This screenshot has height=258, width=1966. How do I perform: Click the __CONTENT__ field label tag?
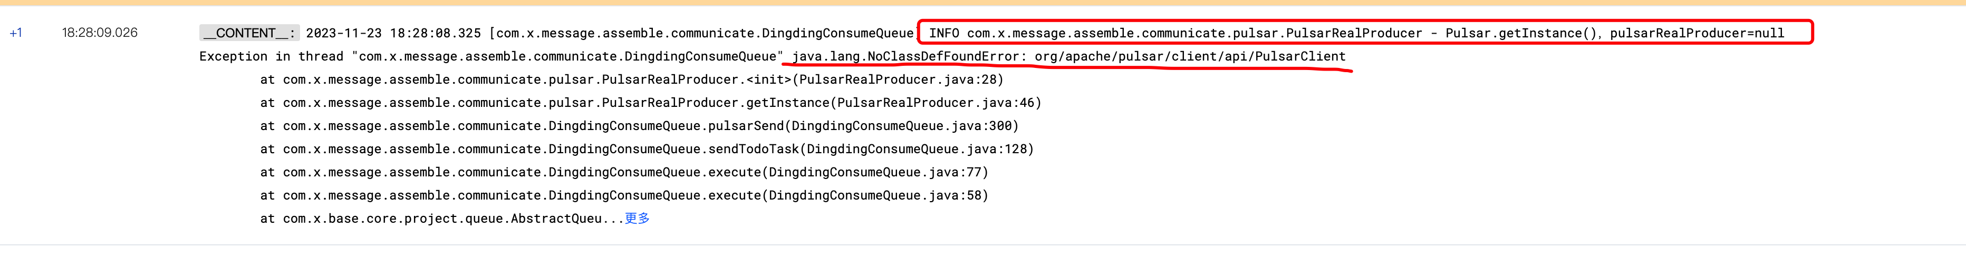(249, 33)
